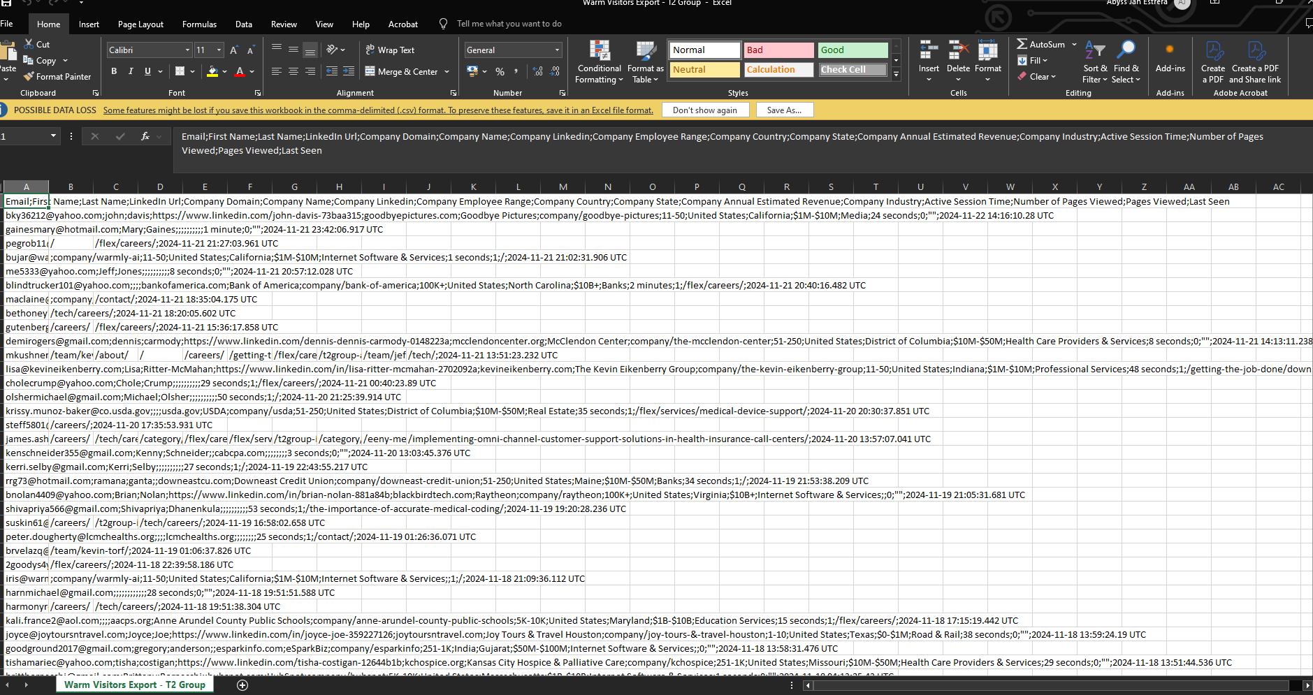
Task: Open the font size dropdown
Action: [x=219, y=50]
